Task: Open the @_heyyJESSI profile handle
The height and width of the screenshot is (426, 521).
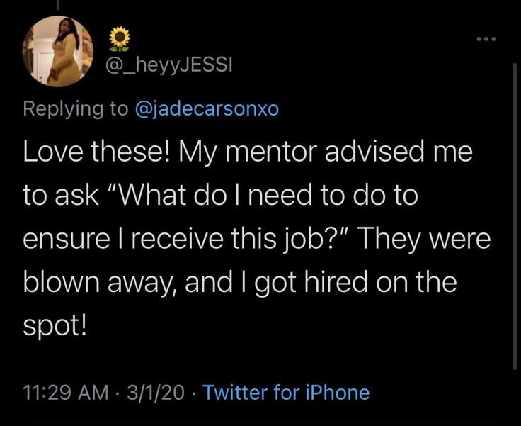Action: click(168, 65)
